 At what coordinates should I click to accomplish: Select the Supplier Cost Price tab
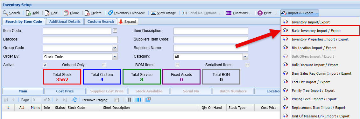click(x=107, y=91)
